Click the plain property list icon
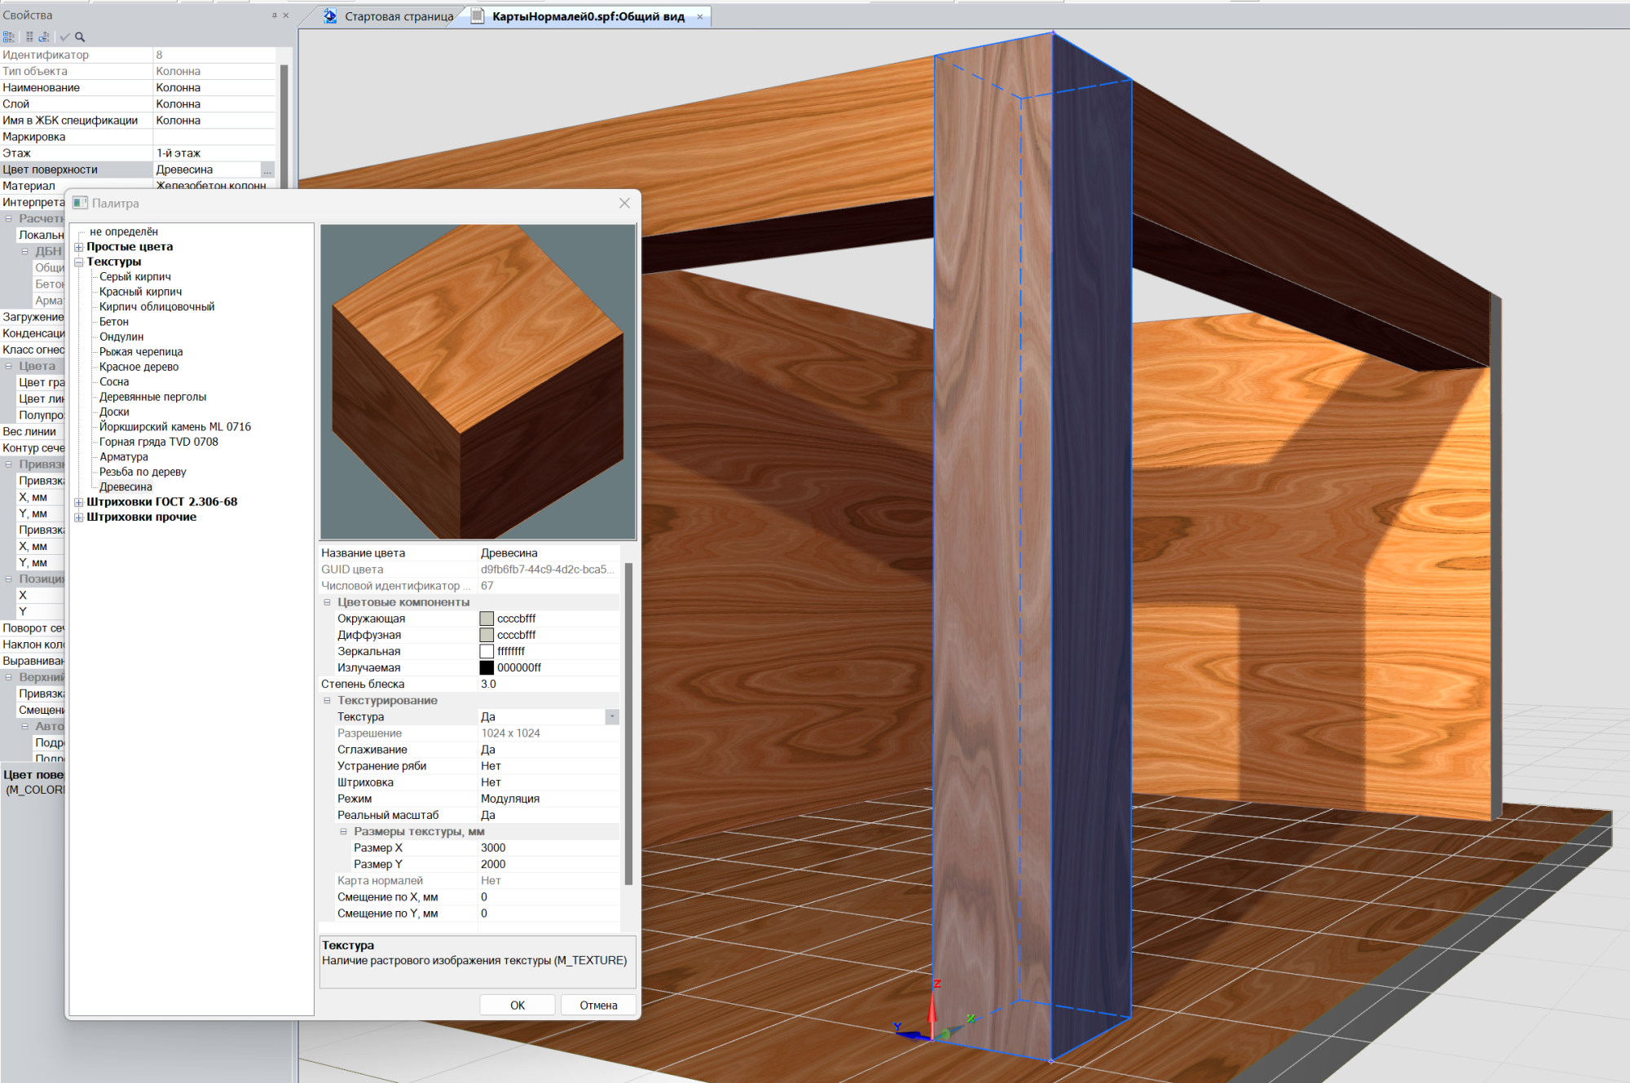Screen dimensions: 1630x1083 coord(29,37)
